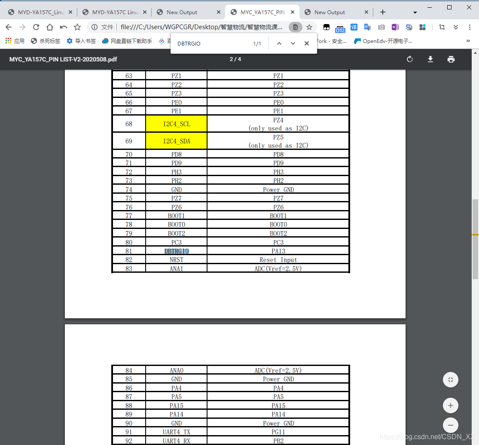This screenshot has width=479, height=445.
Task: Click the BOOT2 name cell in row 79
Action: click(177, 233)
